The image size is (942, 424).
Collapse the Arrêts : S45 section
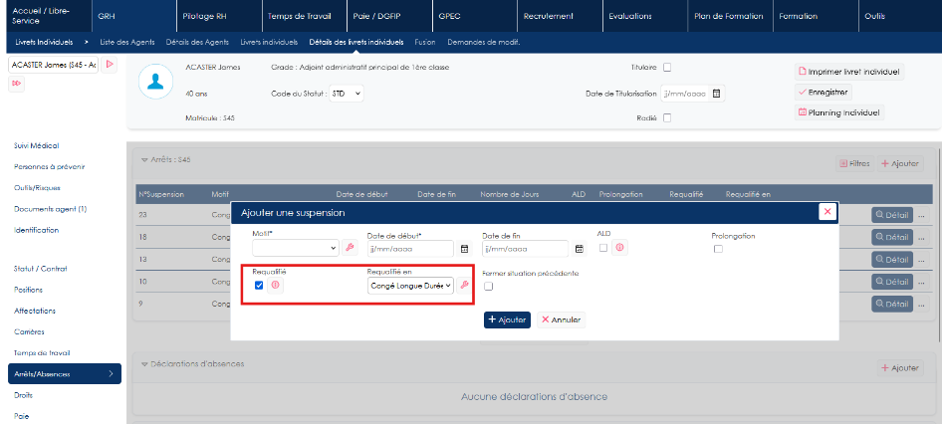click(144, 160)
